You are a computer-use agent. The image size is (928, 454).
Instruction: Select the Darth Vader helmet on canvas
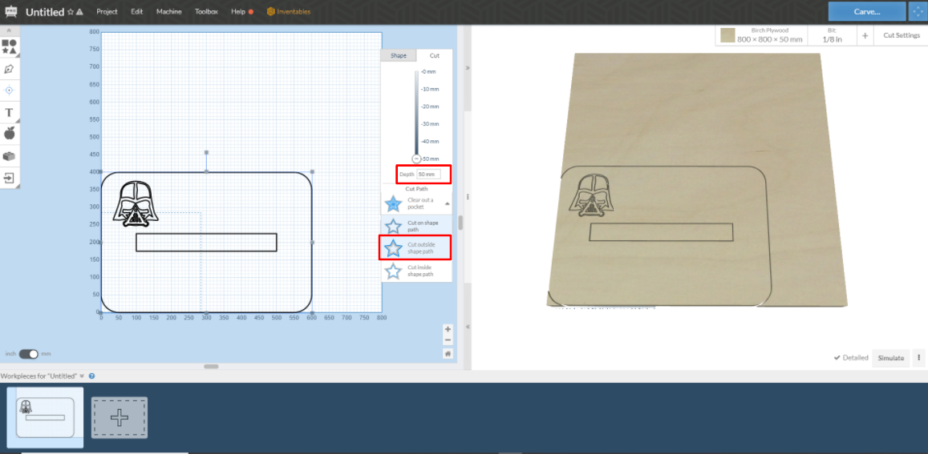[136, 204]
